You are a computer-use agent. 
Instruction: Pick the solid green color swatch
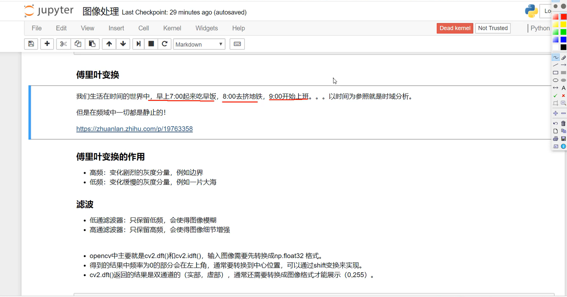pyautogui.click(x=563, y=32)
